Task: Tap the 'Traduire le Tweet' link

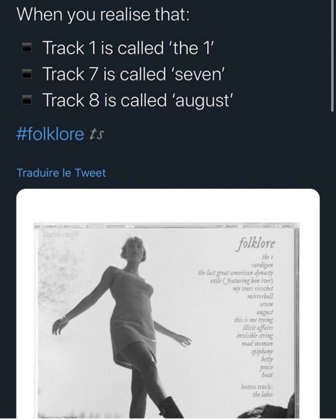Action: (61, 173)
